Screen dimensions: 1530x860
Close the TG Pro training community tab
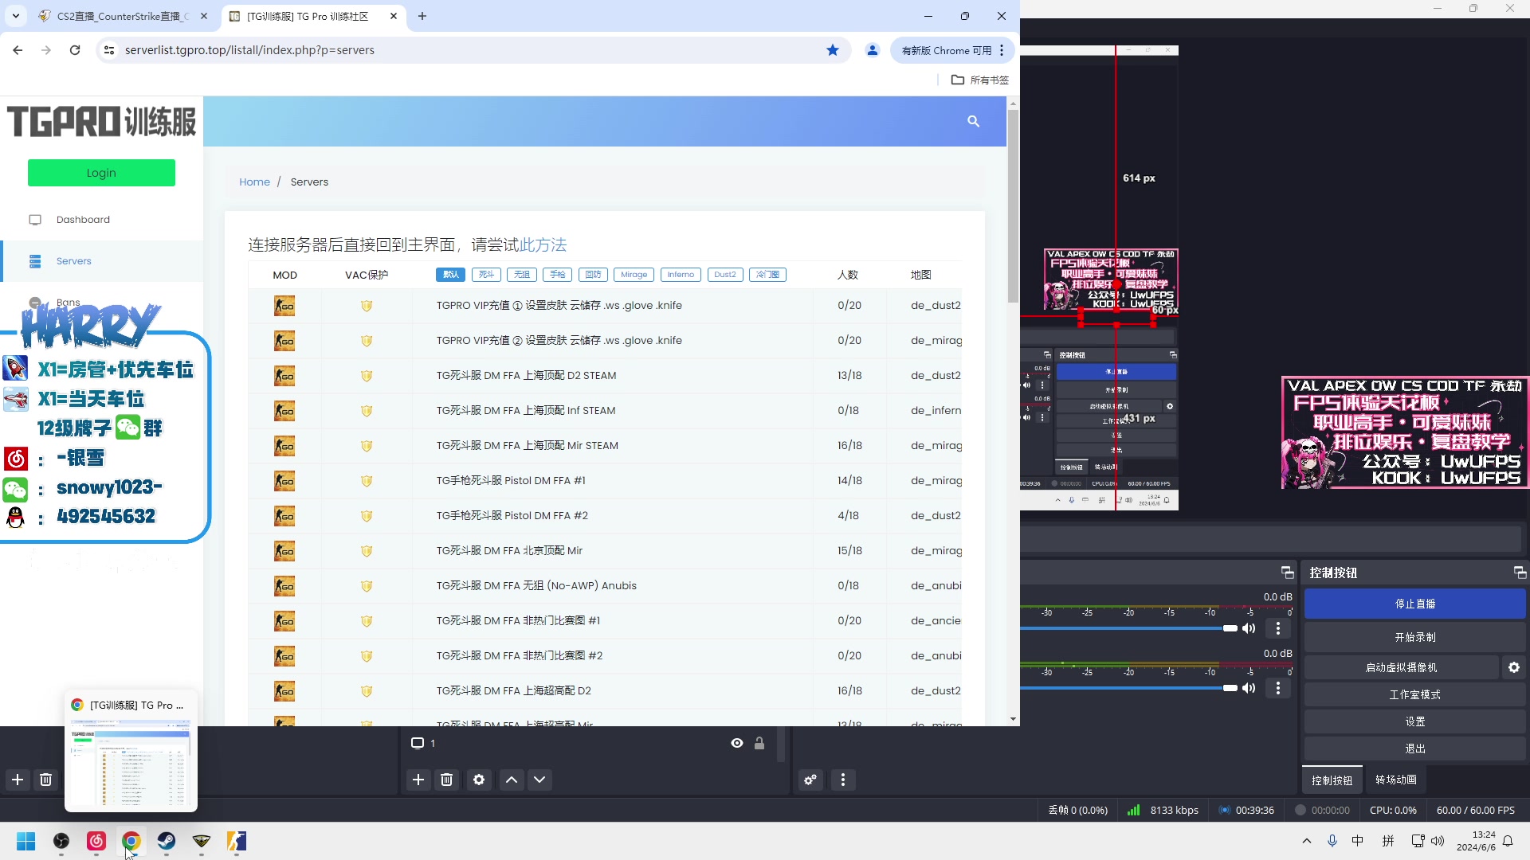click(x=394, y=16)
